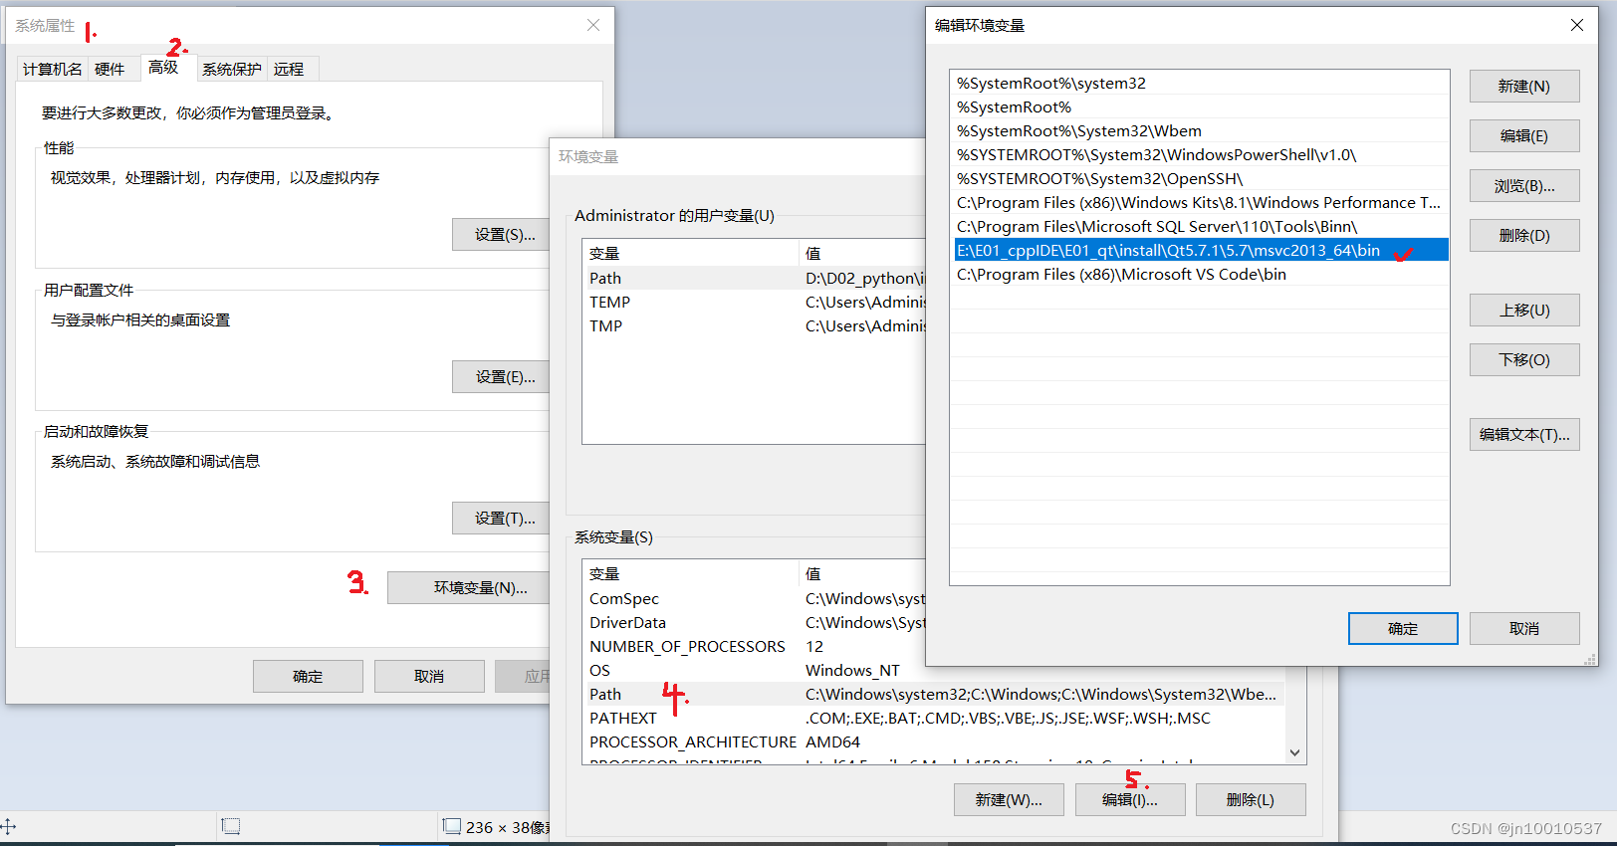Image resolution: width=1617 pixels, height=846 pixels.
Task: Select user variable TEMP row
Action: coord(755,303)
